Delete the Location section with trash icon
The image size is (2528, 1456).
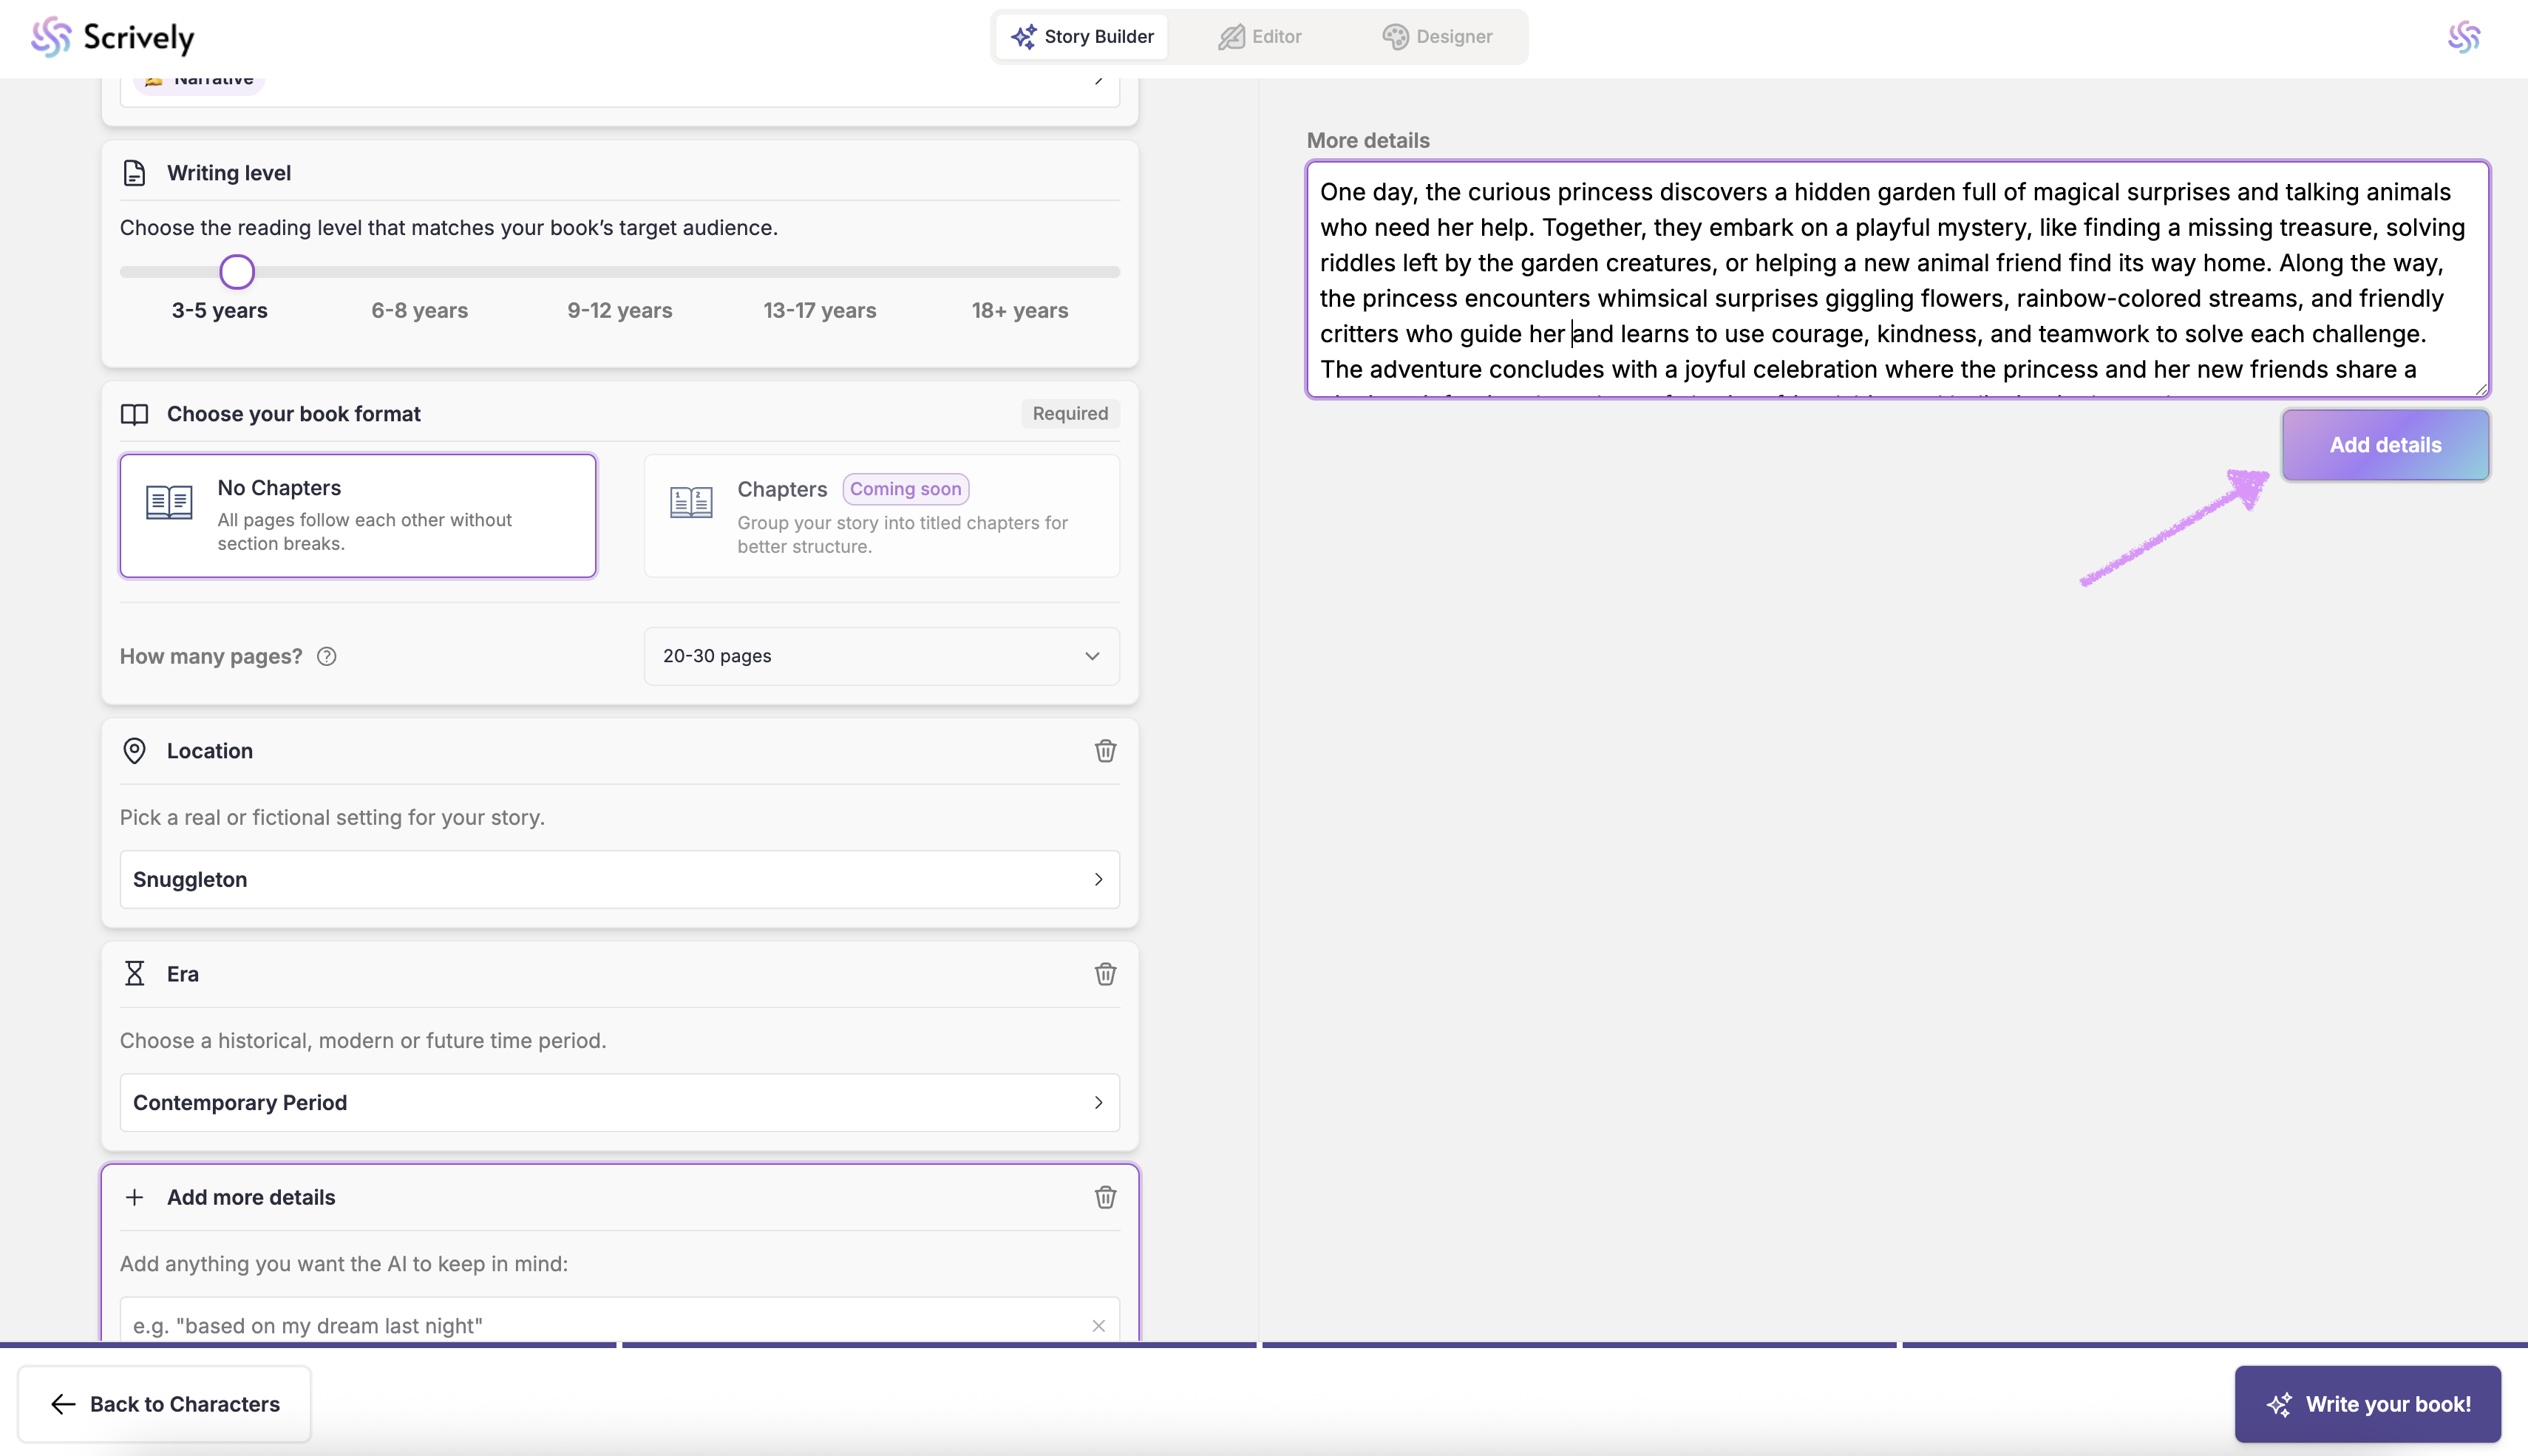click(x=1104, y=751)
